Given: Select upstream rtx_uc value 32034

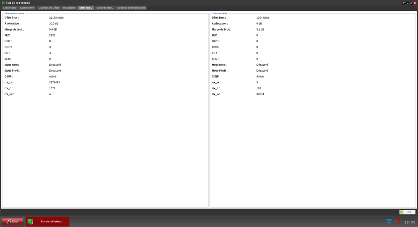Looking at the screenshot, I should pos(260,94).
